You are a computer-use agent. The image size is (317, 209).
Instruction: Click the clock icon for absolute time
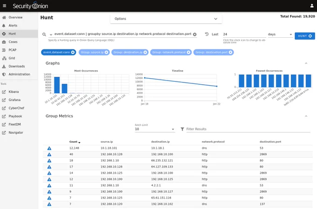[207, 34]
